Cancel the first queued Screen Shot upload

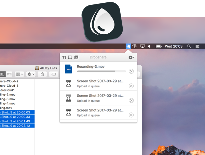(x=131, y=86)
